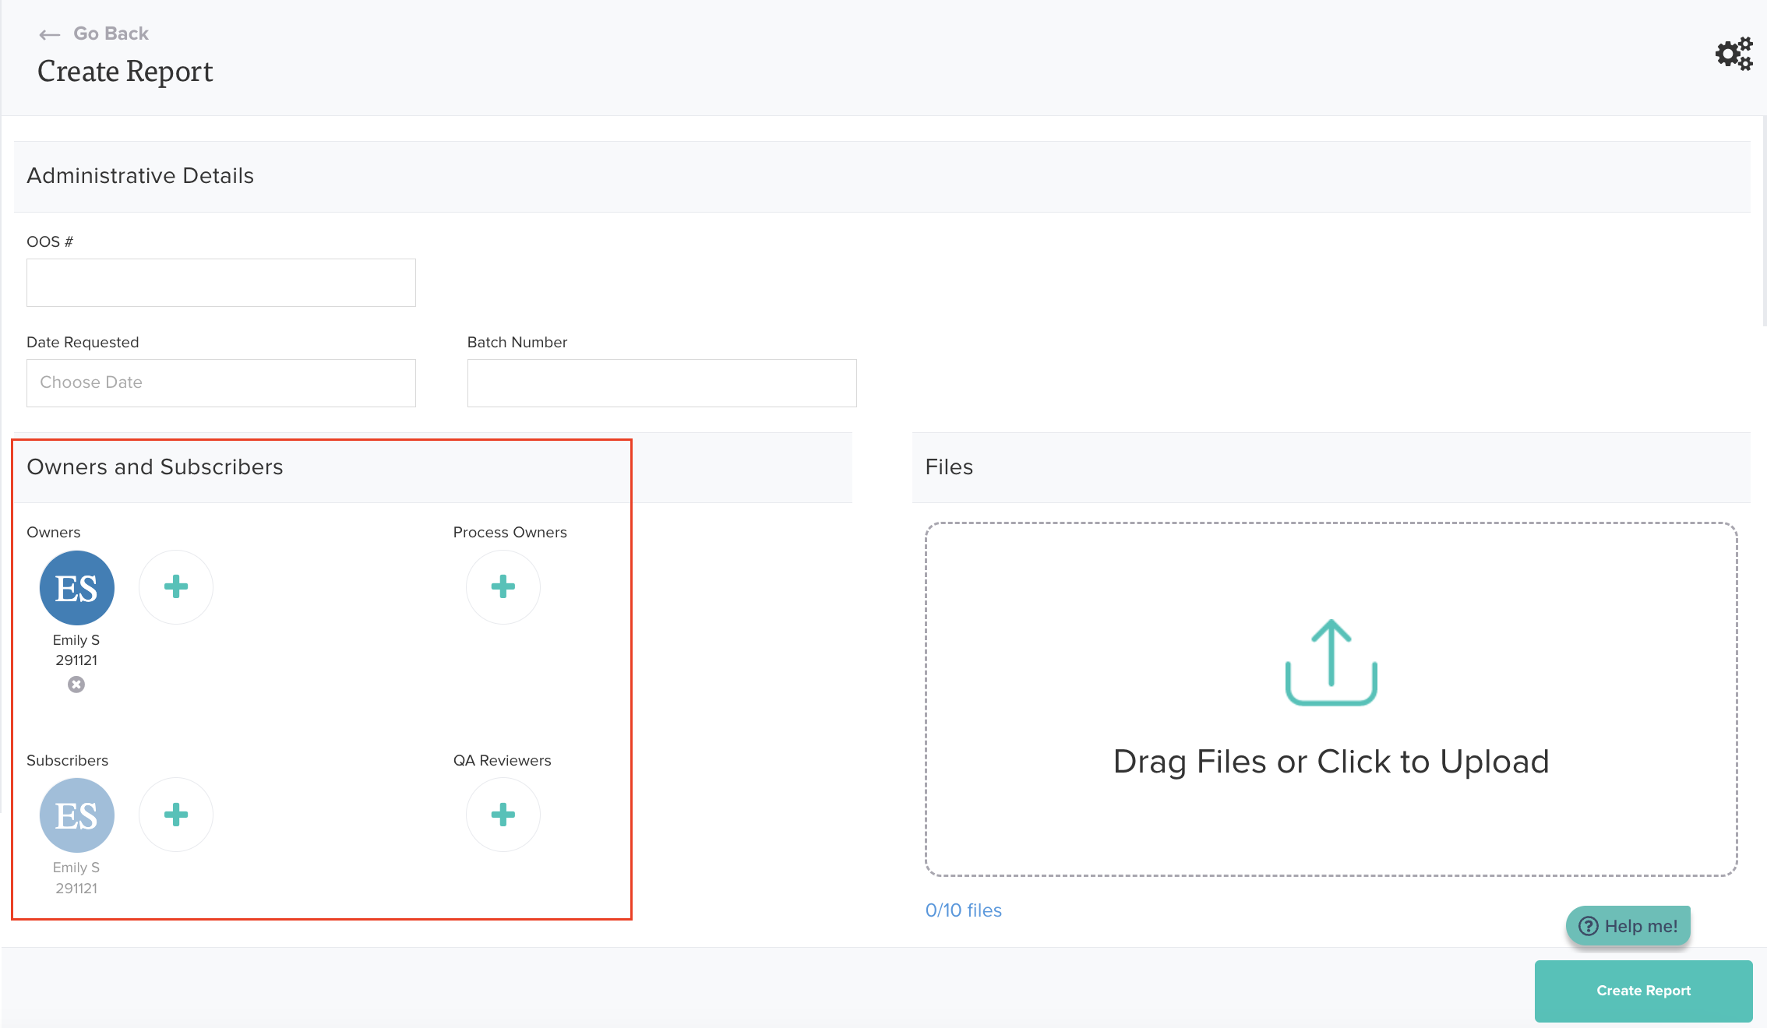1767x1028 pixels.
Task: Add a QA Reviewer with plus icon
Action: (503, 815)
